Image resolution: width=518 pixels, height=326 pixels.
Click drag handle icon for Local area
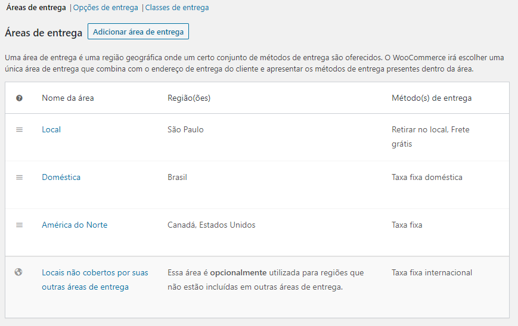[x=19, y=129]
